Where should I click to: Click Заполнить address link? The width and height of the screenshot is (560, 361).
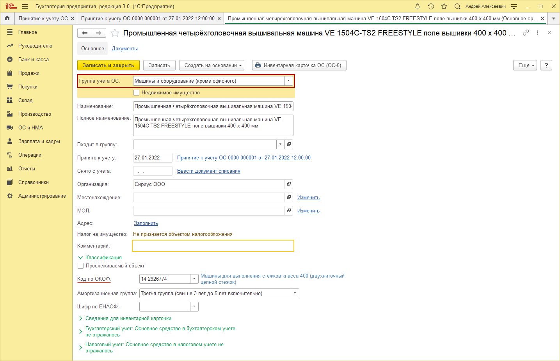click(x=146, y=223)
